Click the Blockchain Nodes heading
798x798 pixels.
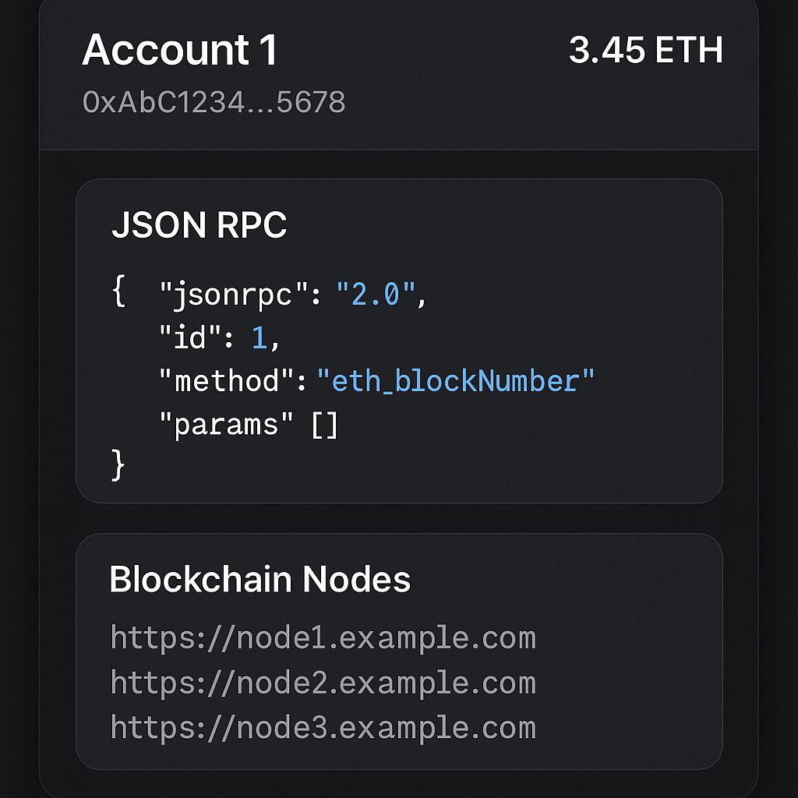[260, 579]
